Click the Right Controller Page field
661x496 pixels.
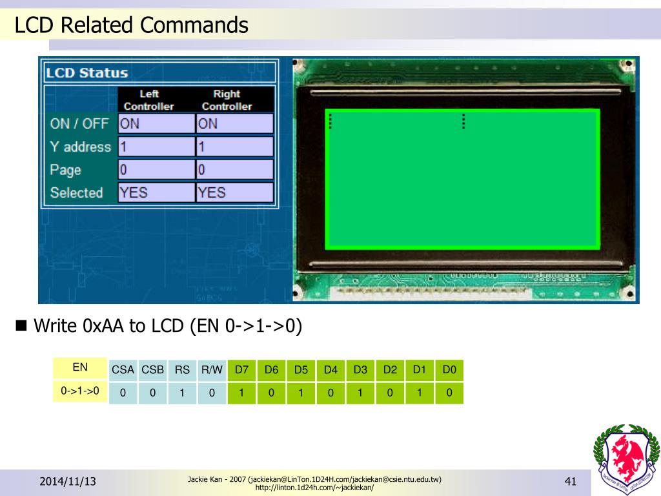(x=235, y=170)
